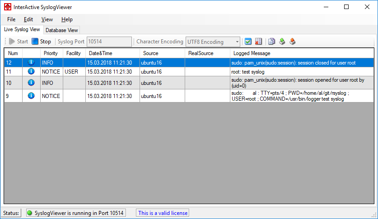
Task: Click the Stop syslog listener icon
Action: (35, 42)
